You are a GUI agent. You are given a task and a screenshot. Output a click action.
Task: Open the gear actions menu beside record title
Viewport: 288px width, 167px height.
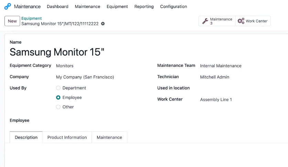click(103, 24)
